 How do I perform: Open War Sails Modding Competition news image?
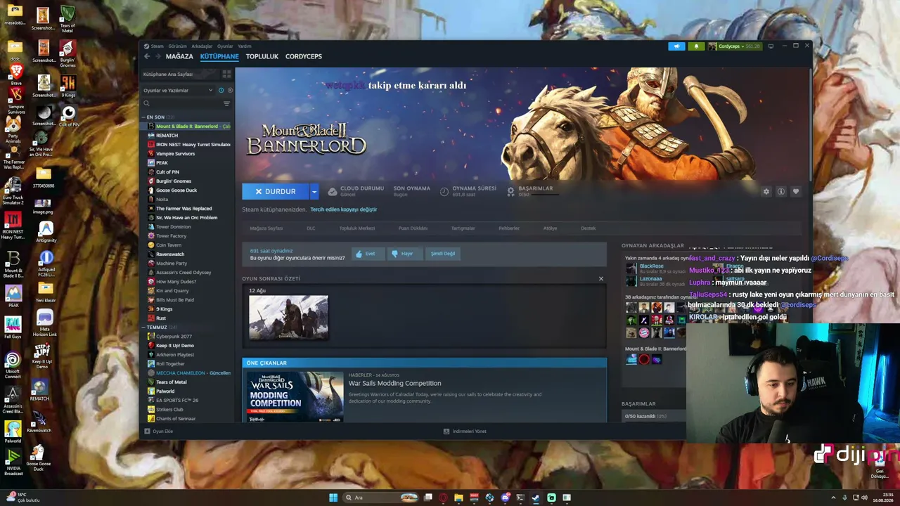[295, 396]
